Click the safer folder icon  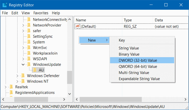pyautogui.click(x=29, y=31)
